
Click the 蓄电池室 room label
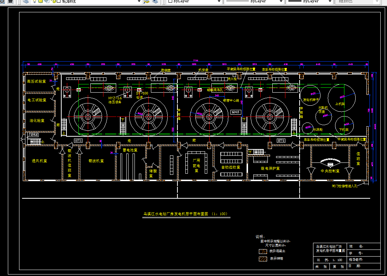(x=130, y=150)
